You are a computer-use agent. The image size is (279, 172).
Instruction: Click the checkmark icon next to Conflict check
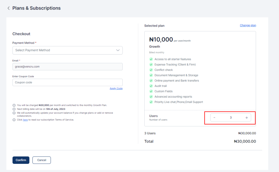(x=151, y=70)
